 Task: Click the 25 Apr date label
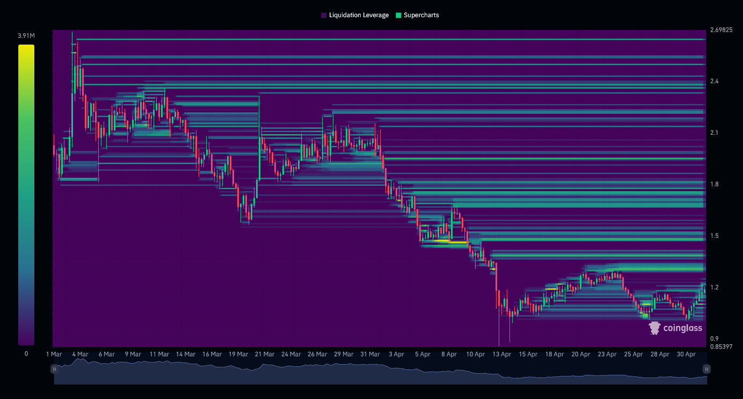click(633, 354)
